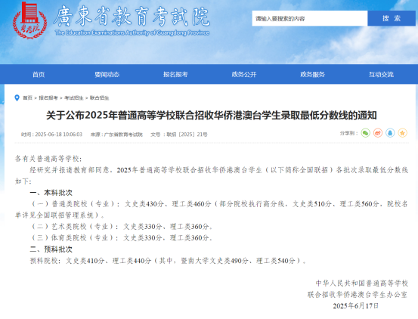Click section heading 二、预科批次
This screenshot has width=418, height=319.
click(x=51, y=249)
